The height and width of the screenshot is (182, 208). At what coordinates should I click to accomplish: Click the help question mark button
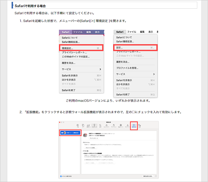pyautogui.click(x=156, y=176)
